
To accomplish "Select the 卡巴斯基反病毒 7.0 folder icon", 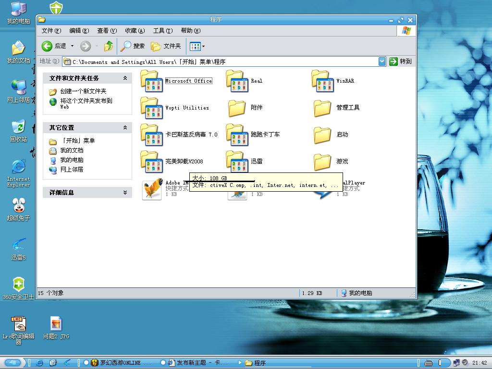I will coord(151,135).
